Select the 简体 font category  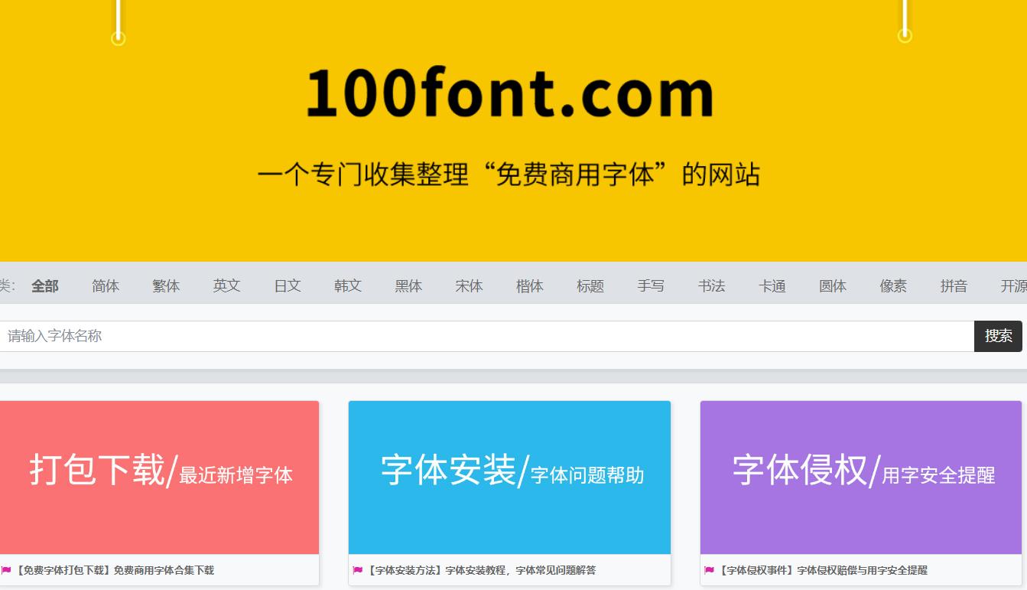click(105, 285)
